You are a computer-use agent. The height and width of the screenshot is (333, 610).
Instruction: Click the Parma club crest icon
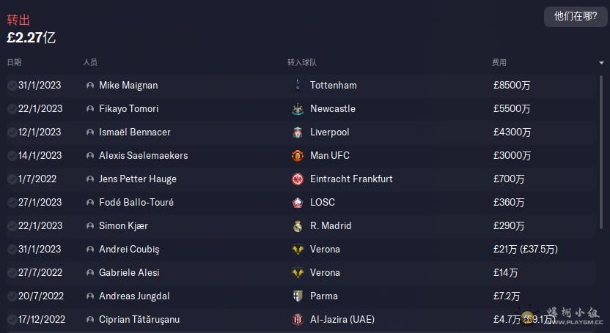click(x=298, y=296)
